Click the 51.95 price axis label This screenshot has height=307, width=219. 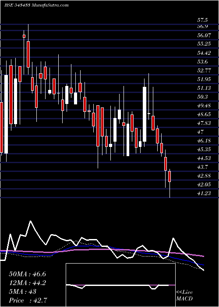point(204,79)
